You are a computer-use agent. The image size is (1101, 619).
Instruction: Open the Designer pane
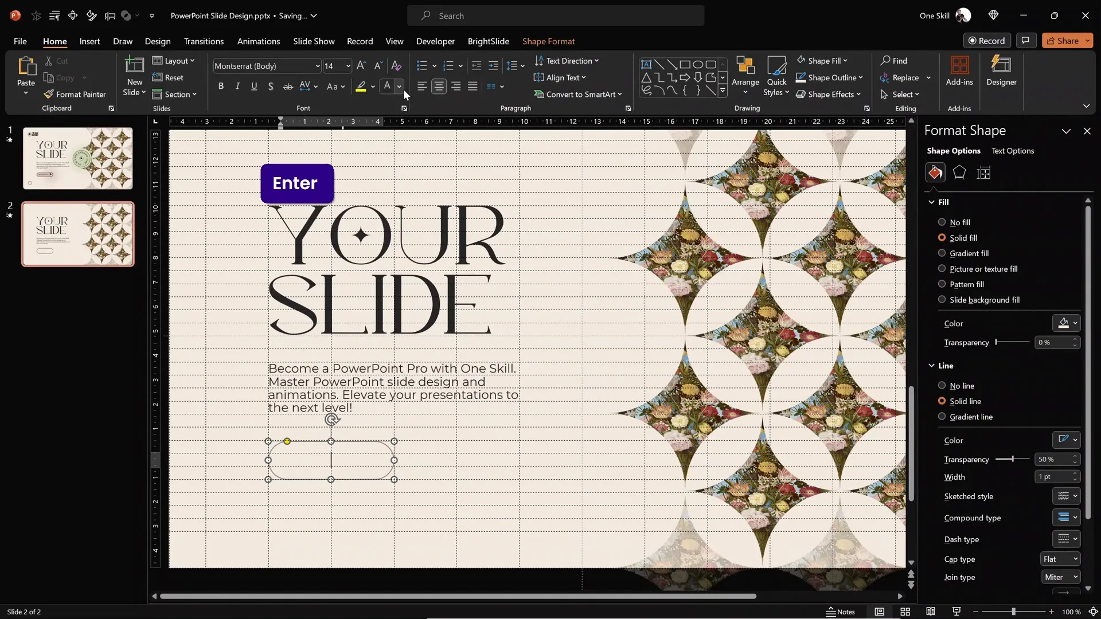coord(1001,71)
